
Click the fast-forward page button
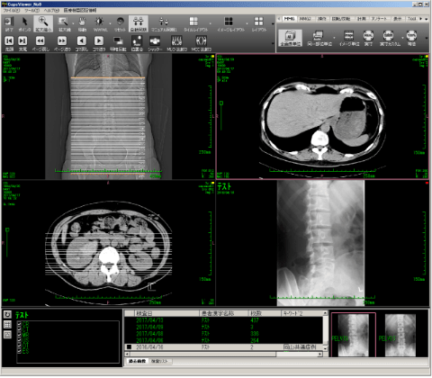pyautogui.click(x=62, y=43)
